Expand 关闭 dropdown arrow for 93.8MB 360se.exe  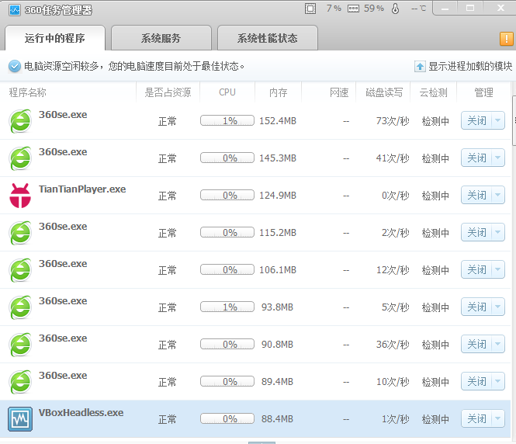pyautogui.click(x=498, y=307)
